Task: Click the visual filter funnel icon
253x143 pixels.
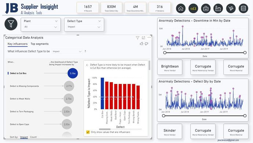Action: 137,38
